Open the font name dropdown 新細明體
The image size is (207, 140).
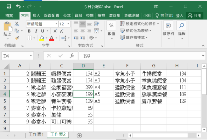[x=56, y=24]
